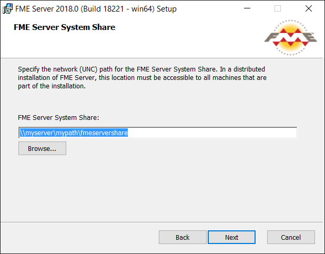
Task: Click the separator line above the navigation buttons
Action: pyautogui.click(x=161, y=222)
